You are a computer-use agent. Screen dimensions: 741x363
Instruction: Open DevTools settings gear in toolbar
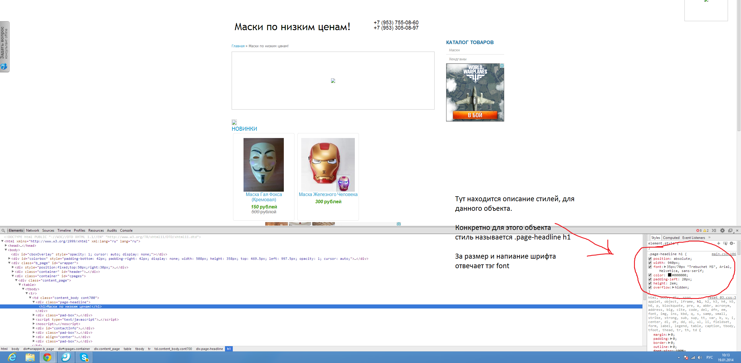[x=722, y=230]
